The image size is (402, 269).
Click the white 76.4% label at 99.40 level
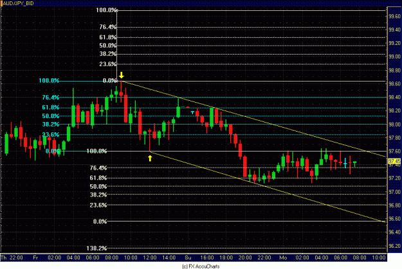(108, 27)
